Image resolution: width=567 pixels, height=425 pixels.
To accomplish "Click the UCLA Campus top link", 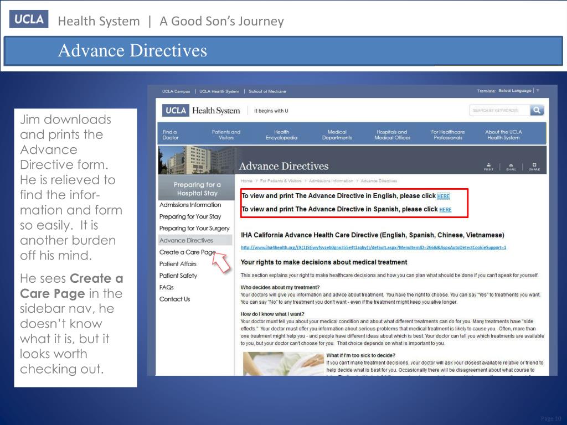I will pos(176,91).
